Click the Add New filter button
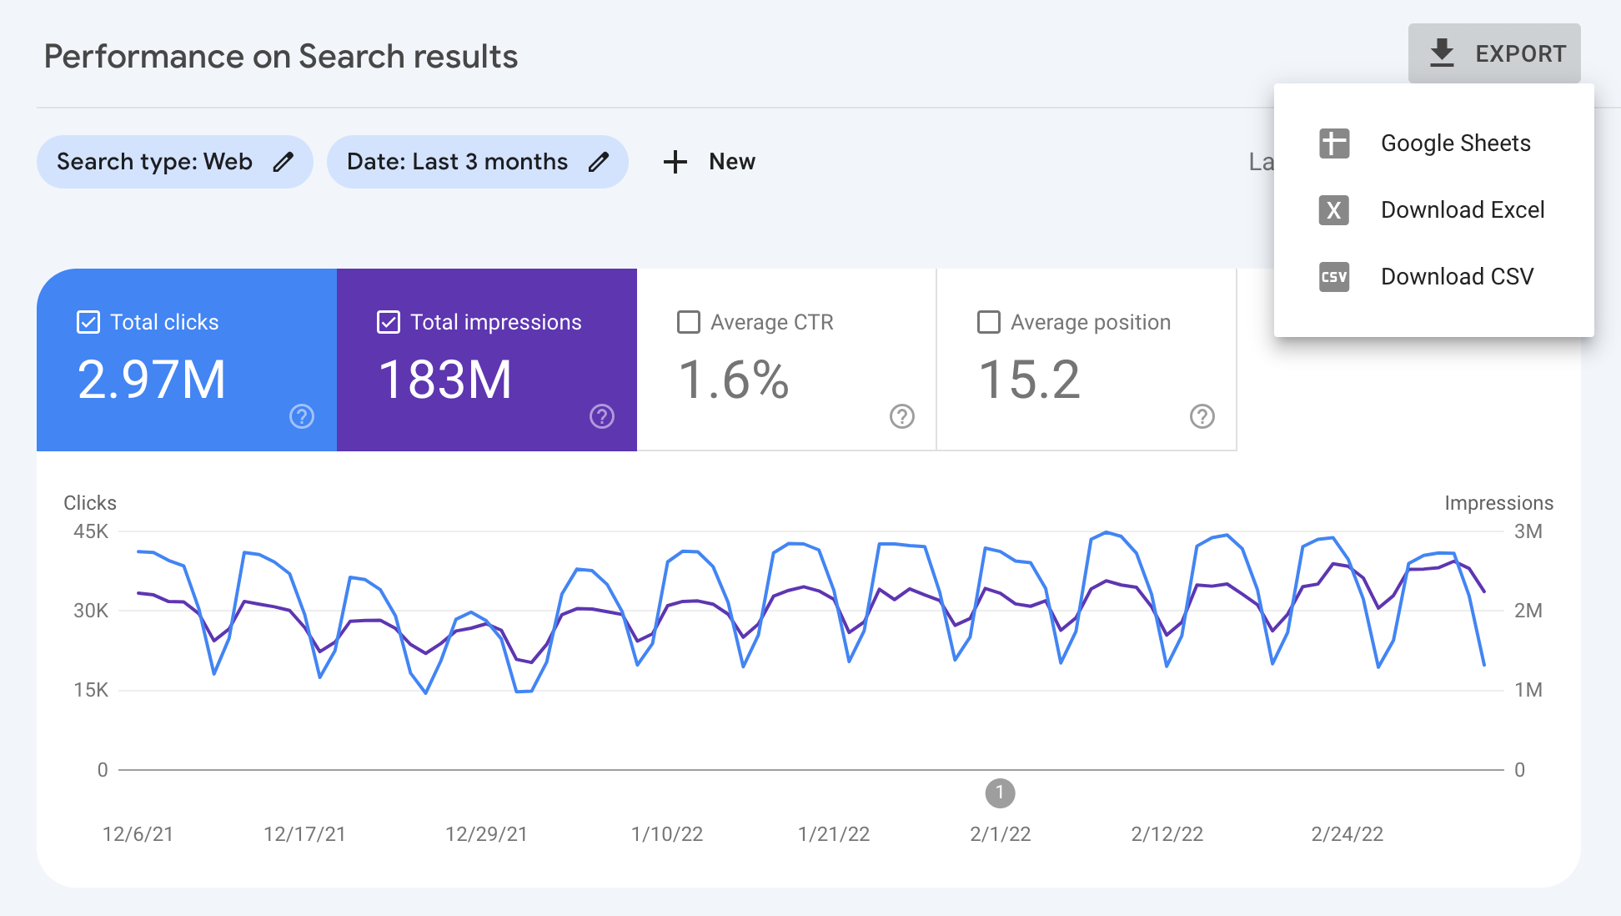This screenshot has width=1621, height=916. (708, 160)
